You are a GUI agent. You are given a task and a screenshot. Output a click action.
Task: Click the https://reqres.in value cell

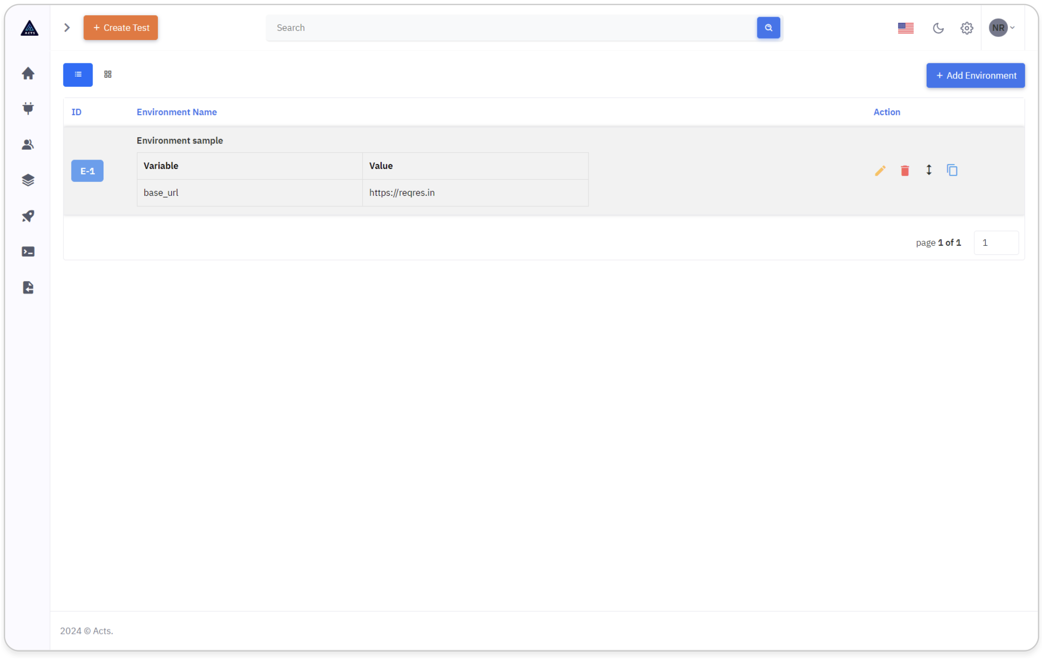pos(475,193)
